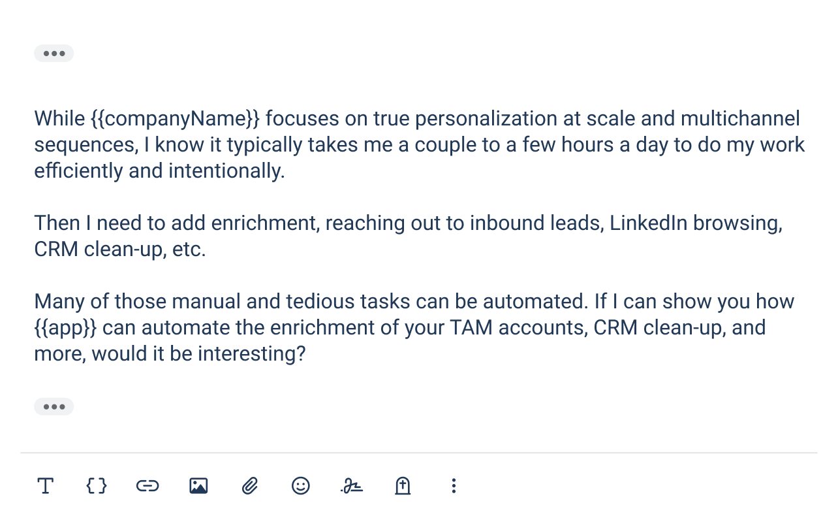Expand the hidden content above the message
The image size is (838, 520).
pos(54,53)
